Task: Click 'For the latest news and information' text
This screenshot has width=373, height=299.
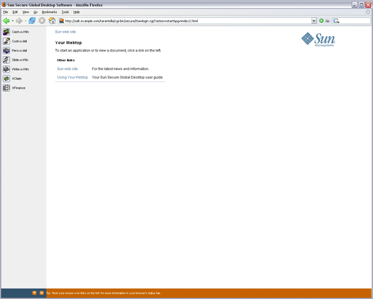Action: (121, 69)
